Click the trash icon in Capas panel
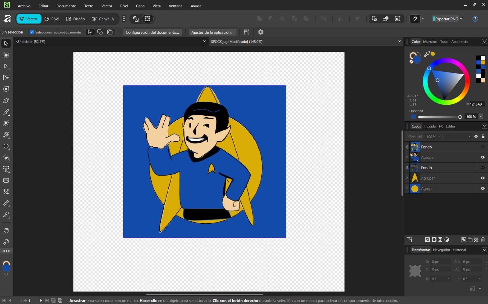This screenshot has height=304, width=488. click(483, 240)
